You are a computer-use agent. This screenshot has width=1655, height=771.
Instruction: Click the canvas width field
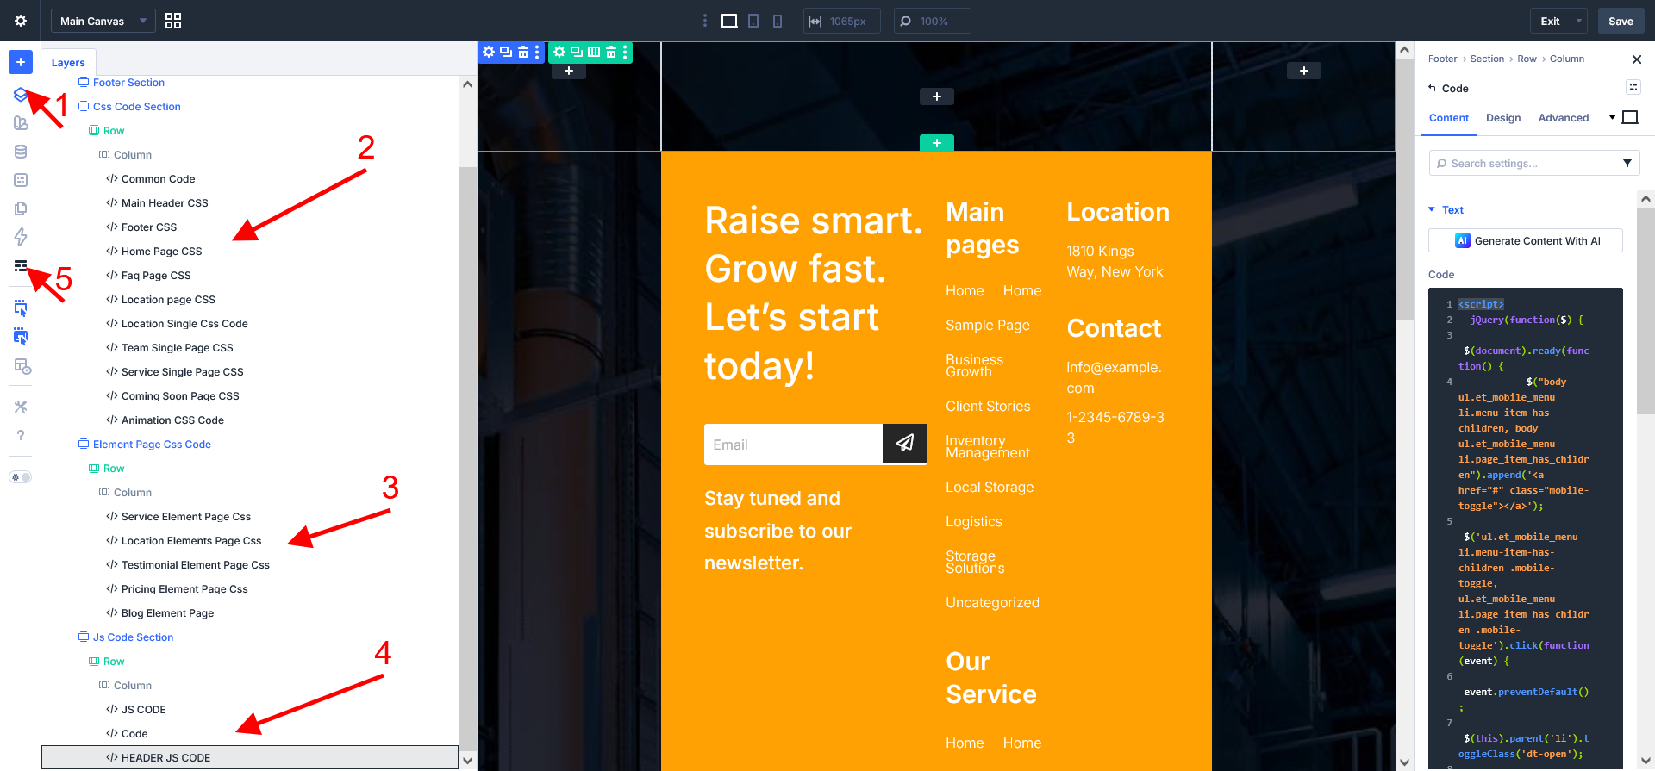842,21
